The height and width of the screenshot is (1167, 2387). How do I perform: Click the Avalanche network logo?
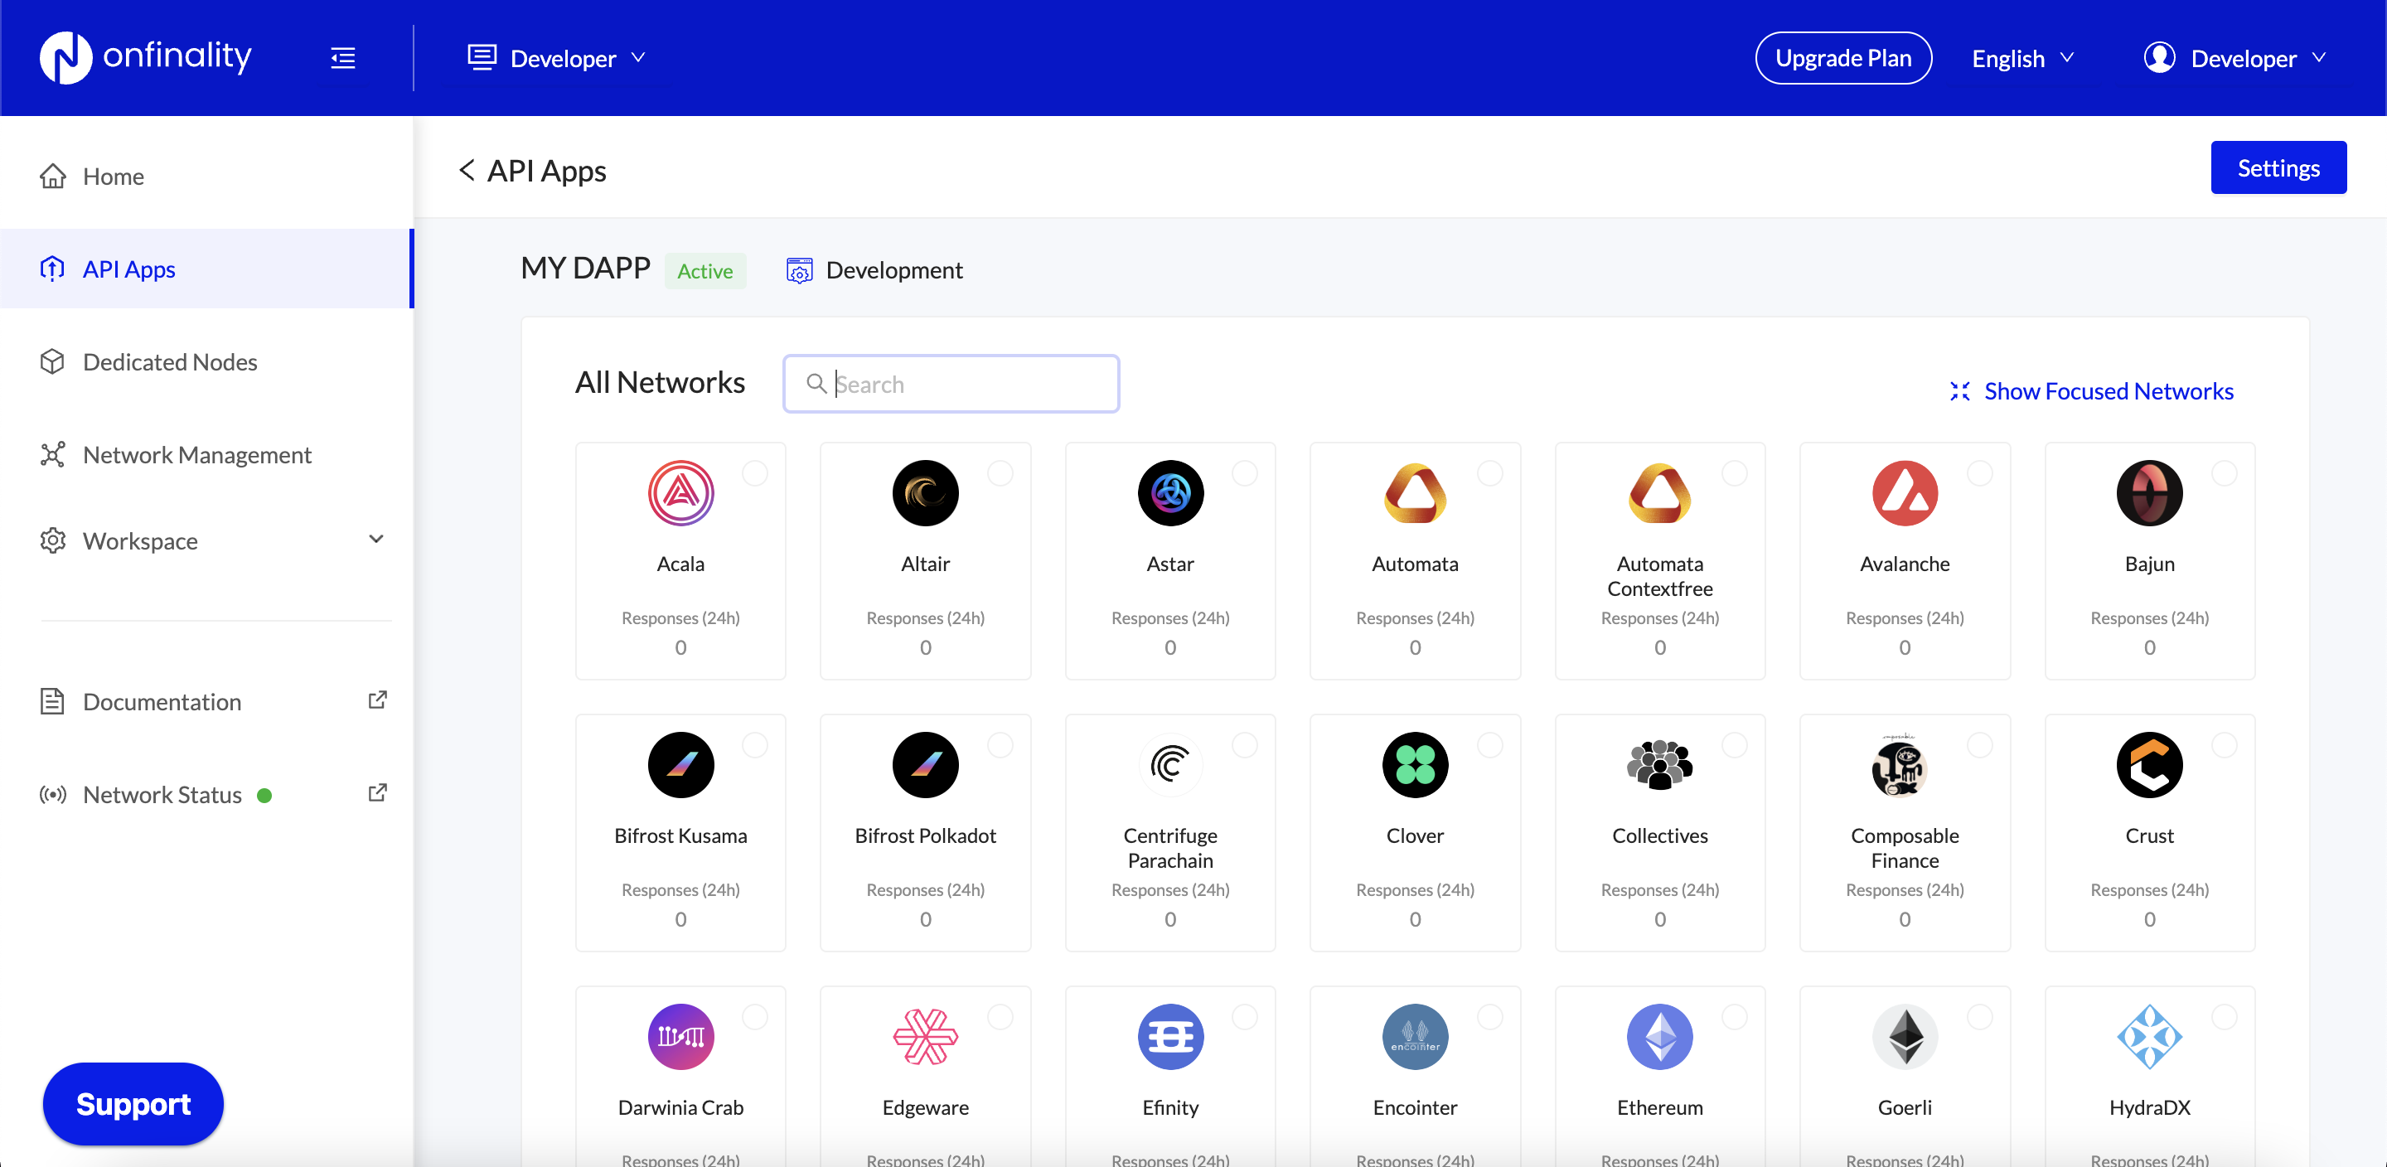(x=1905, y=493)
